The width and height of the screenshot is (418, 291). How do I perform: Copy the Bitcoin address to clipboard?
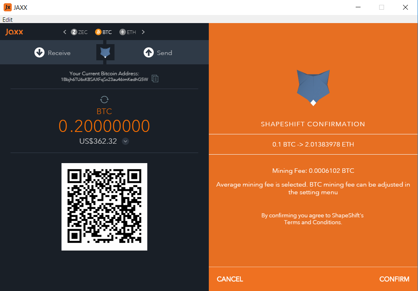click(155, 79)
